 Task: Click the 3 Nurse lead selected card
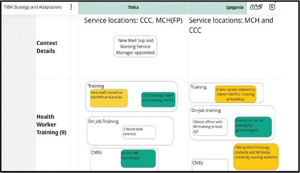pos(139,132)
